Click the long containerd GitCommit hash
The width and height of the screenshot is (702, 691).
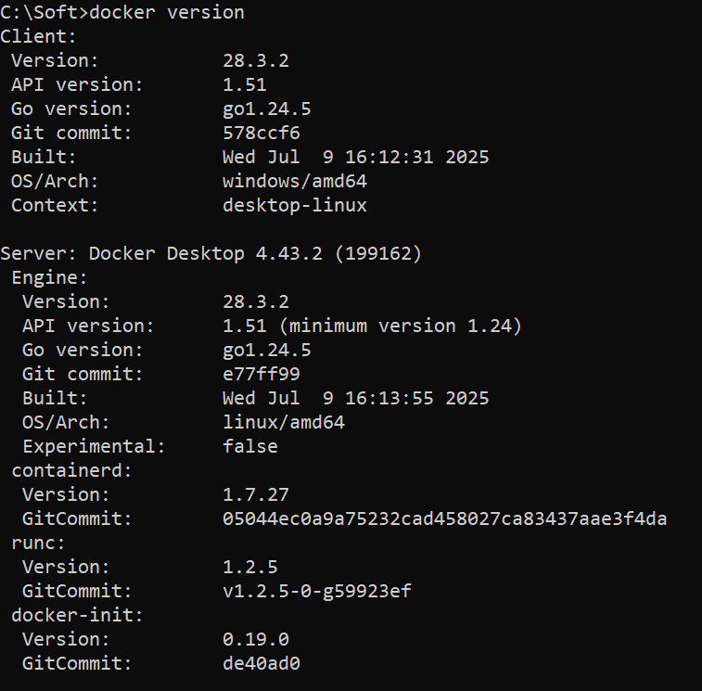[x=444, y=518]
